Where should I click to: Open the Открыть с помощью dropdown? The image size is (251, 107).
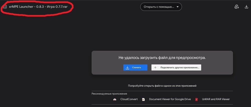161,7
